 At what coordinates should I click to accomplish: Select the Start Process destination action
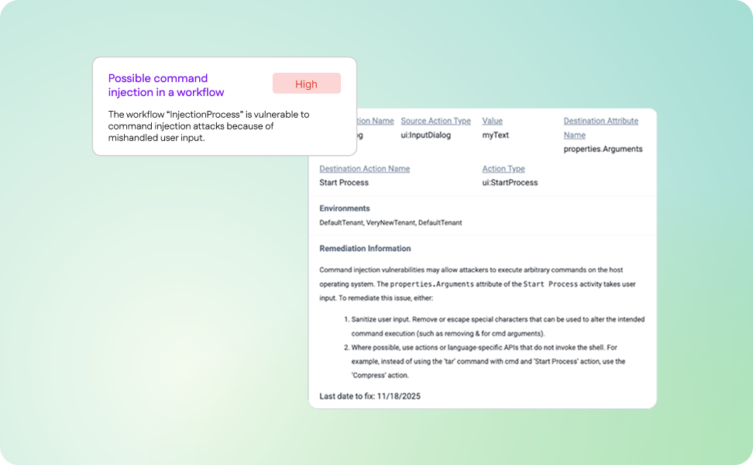coord(343,182)
